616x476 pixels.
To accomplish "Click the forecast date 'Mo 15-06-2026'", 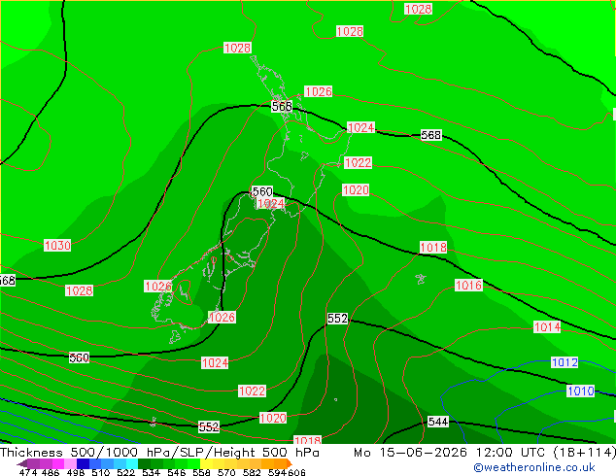I will click(411, 453).
